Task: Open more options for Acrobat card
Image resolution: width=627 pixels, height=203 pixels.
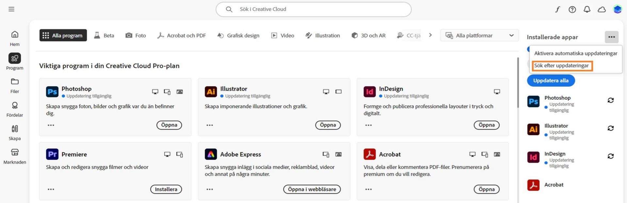Action: [x=368, y=189]
